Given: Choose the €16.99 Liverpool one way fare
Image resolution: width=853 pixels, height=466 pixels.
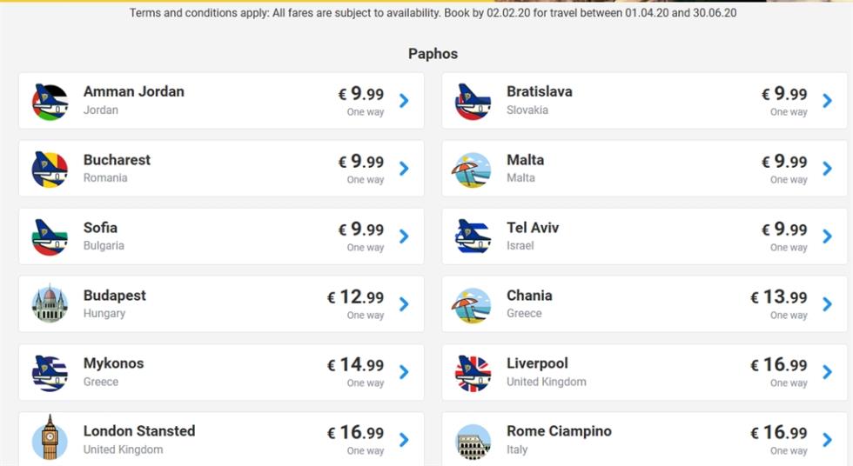Looking at the screenshot, I should coord(778,372).
